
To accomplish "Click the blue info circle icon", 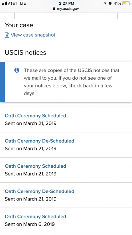I will click(17, 70).
